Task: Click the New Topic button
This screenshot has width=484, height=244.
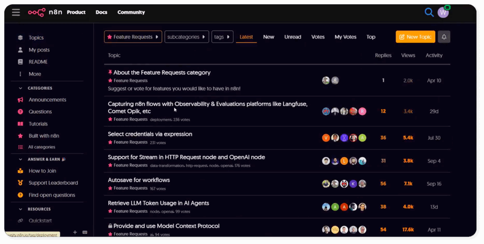Action: coord(415,37)
